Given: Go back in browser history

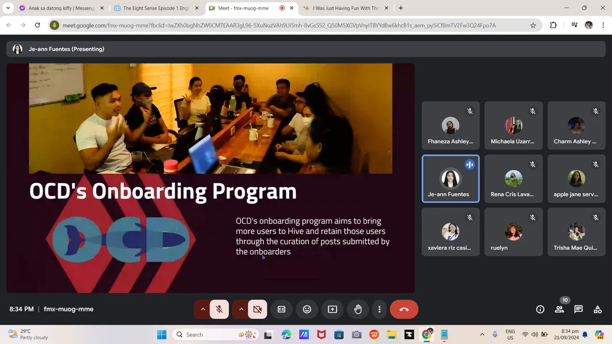Looking at the screenshot, I should (x=9, y=25).
